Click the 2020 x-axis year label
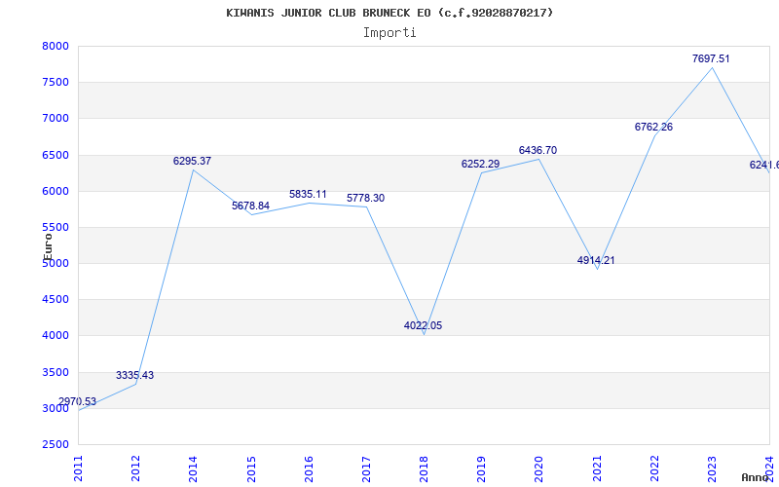 point(539,468)
